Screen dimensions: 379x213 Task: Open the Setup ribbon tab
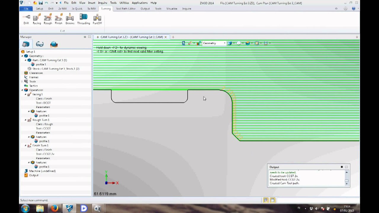tap(39, 9)
